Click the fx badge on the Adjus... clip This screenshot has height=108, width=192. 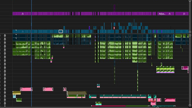click(170, 14)
